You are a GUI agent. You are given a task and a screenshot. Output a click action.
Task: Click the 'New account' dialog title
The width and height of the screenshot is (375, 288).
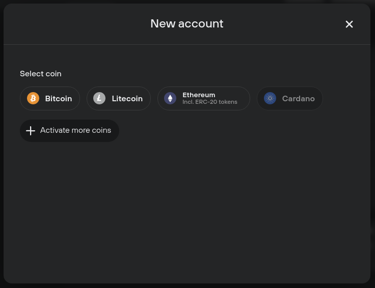pyautogui.click(x=187, y=23)
